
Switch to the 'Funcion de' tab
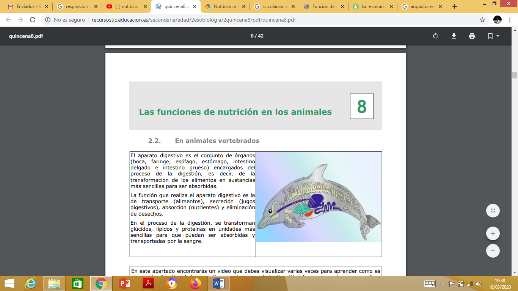(323, 6)
